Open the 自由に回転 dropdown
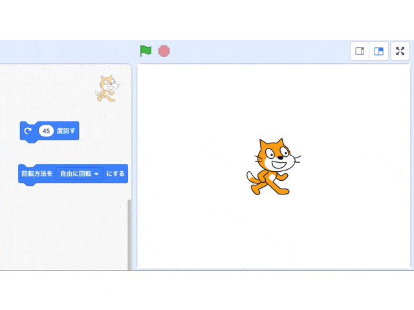Image resolution: width=414 pixels, height=310 pixels. pos(80,174)
